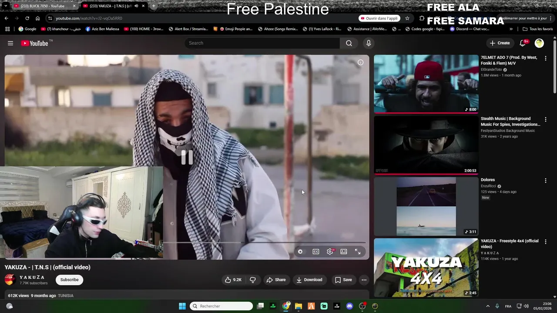Open the Alert Box / Streamlabs bookmark
This screenshot has width=557, height=313.
(x=188, y=29)
